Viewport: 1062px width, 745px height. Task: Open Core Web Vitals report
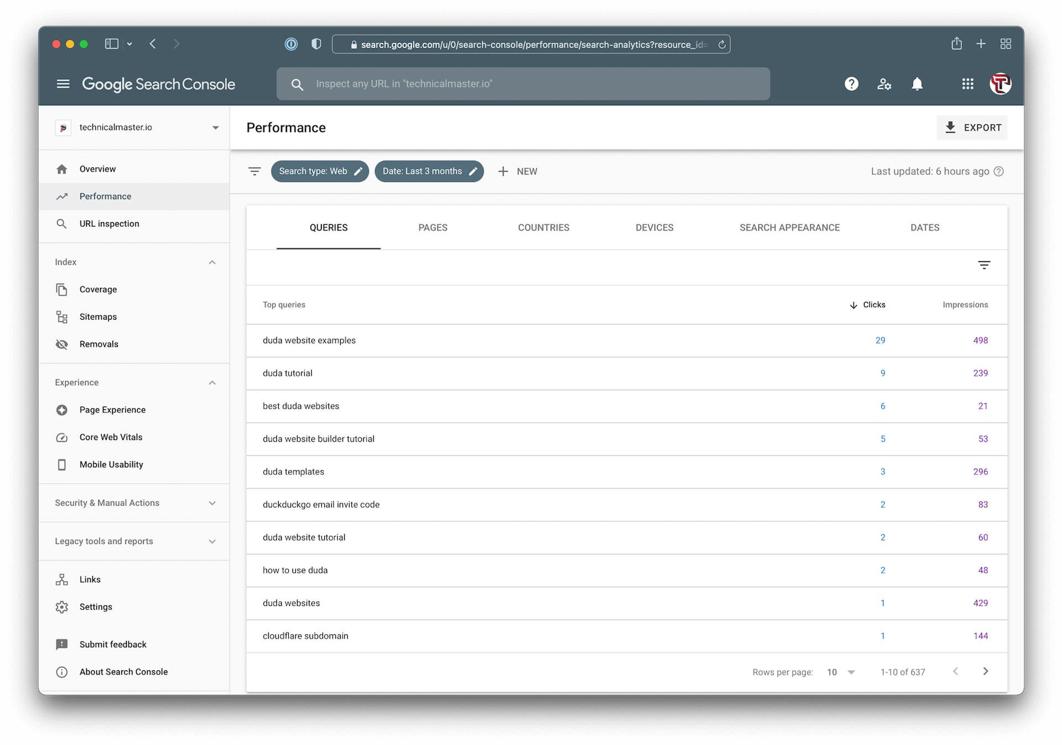click(111, 437)
